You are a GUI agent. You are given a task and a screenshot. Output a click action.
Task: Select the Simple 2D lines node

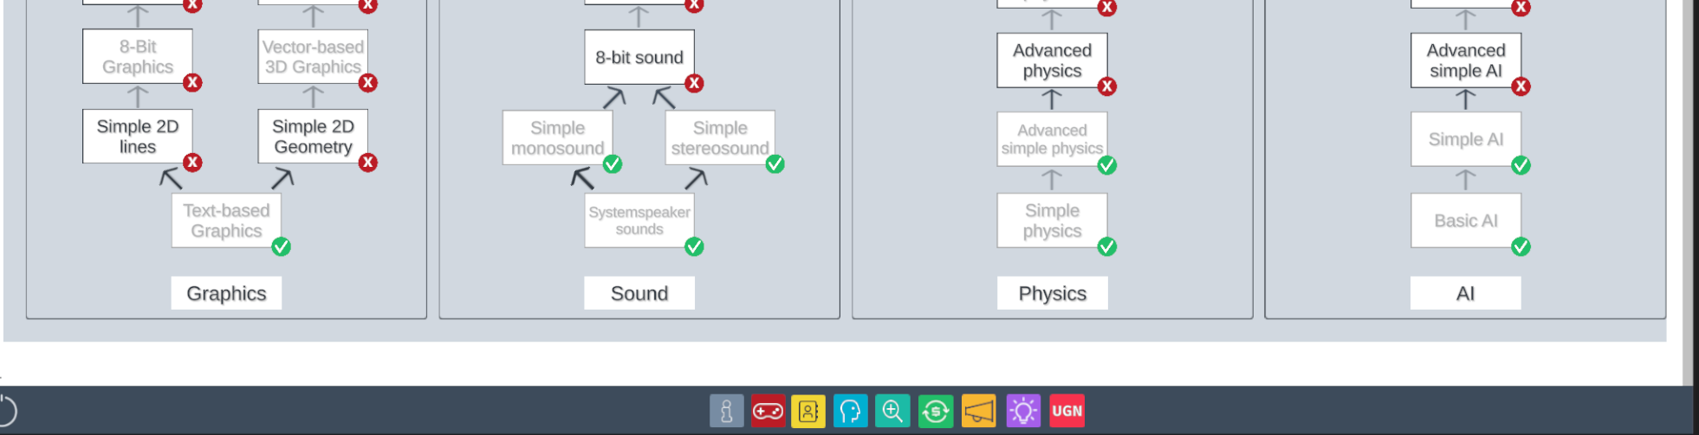pos(137,137)
